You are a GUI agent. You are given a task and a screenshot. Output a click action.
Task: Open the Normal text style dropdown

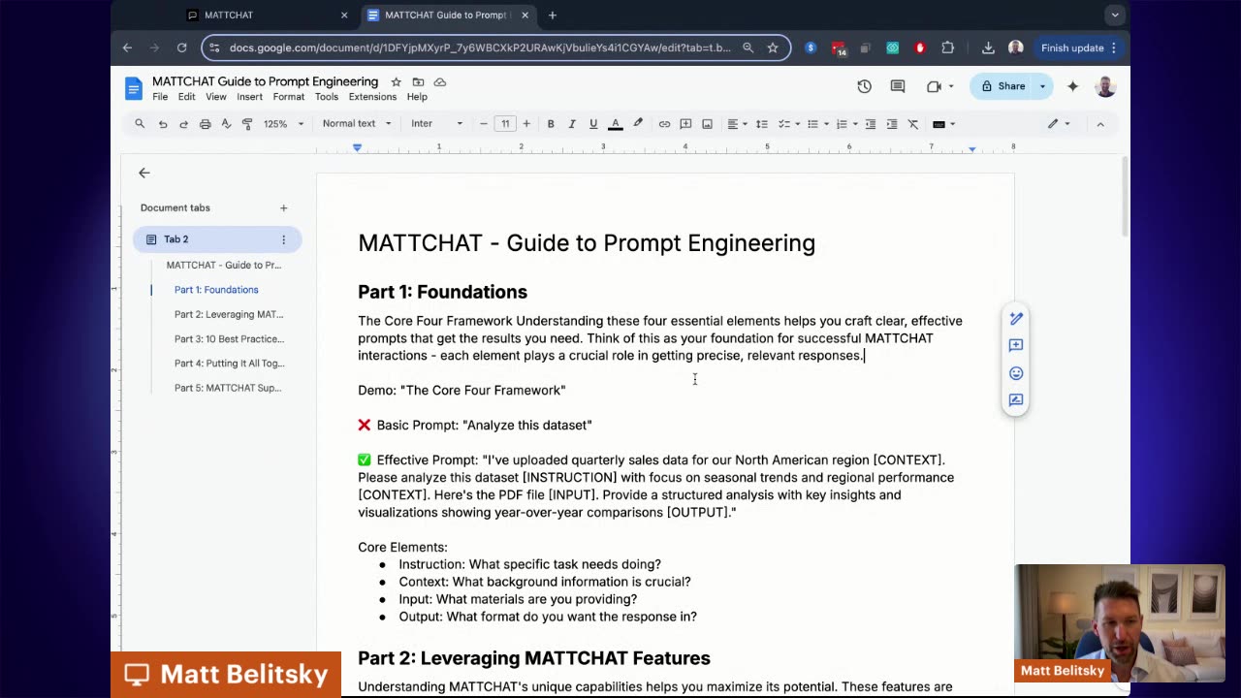(x=357, y=124)
